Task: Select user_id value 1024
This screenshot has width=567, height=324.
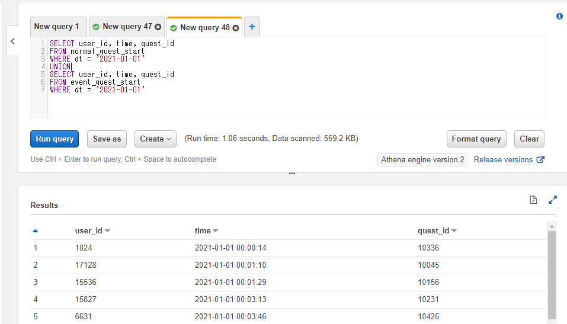Action: point(84,248)
